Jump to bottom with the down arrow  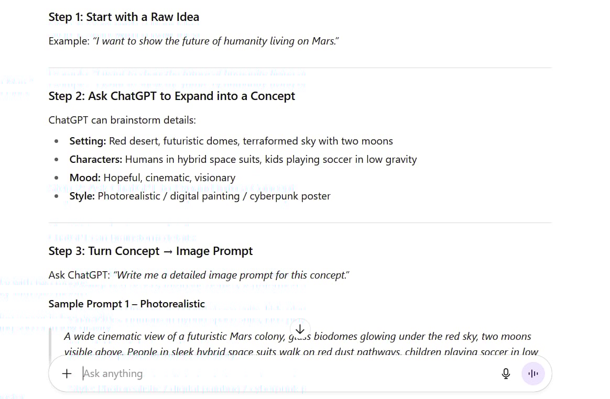300,329
